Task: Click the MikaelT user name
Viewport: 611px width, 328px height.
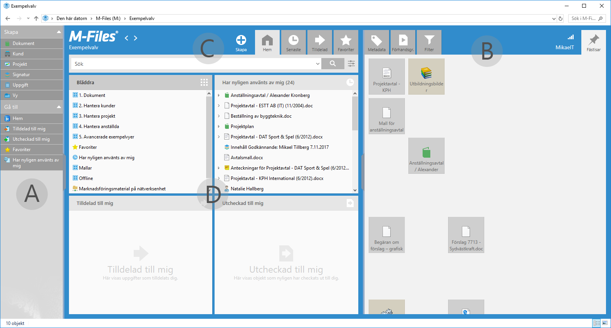Action: (565, 47)
